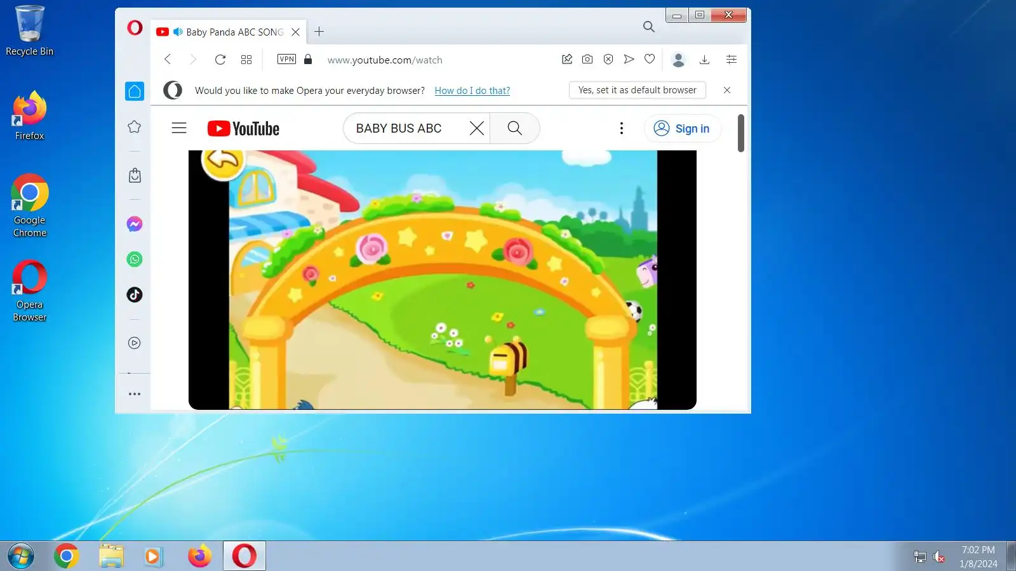
Task: Open YouTube hamburger guide menu
Action: 179,128
